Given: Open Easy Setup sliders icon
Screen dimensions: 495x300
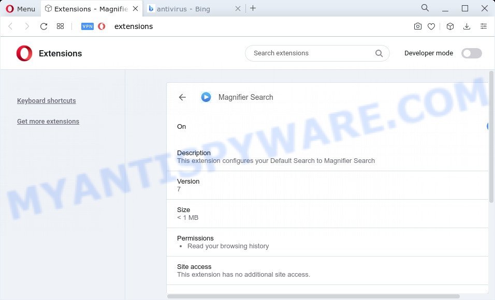Looking at the screenshot, I should click(x=483, y=26).
